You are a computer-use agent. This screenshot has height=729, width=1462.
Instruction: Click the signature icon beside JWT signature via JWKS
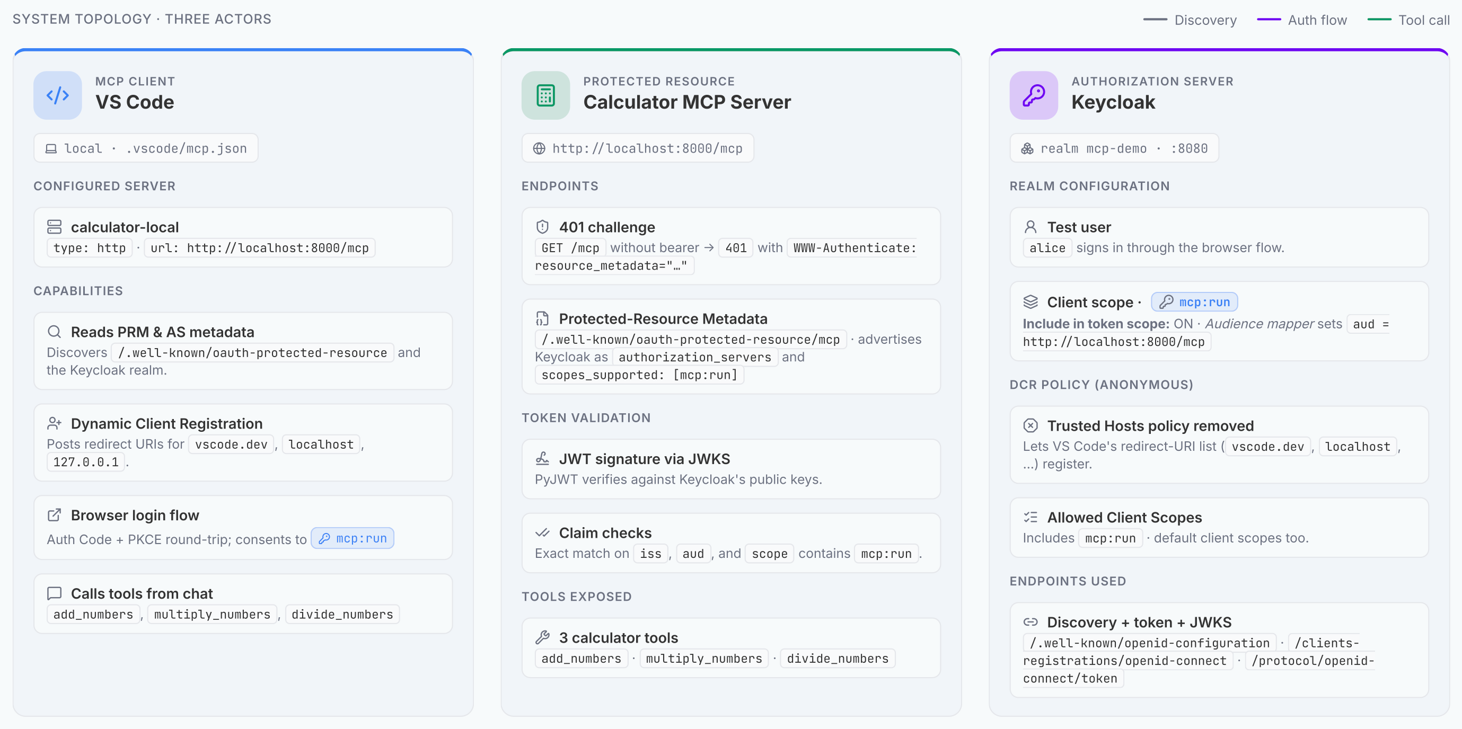(x=543, y=458)
